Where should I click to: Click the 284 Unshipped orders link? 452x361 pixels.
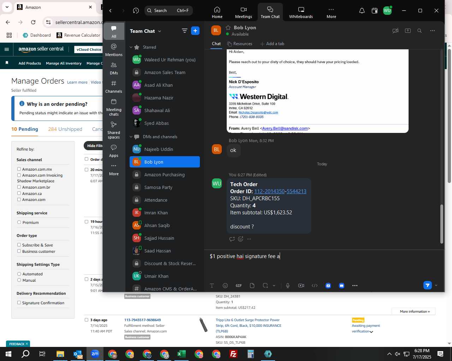(x=65, y=129)
